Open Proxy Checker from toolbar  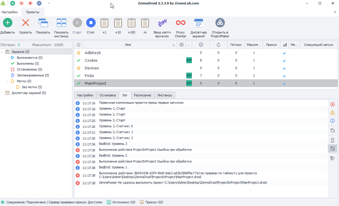(x=180, y=23)
